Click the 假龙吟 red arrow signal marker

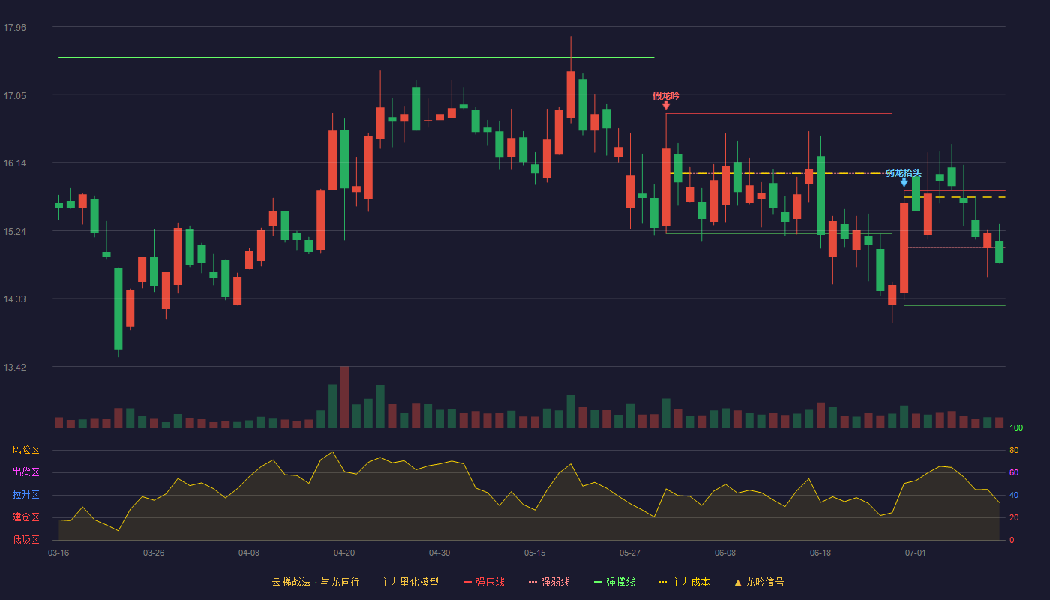(x=666, y=106)
